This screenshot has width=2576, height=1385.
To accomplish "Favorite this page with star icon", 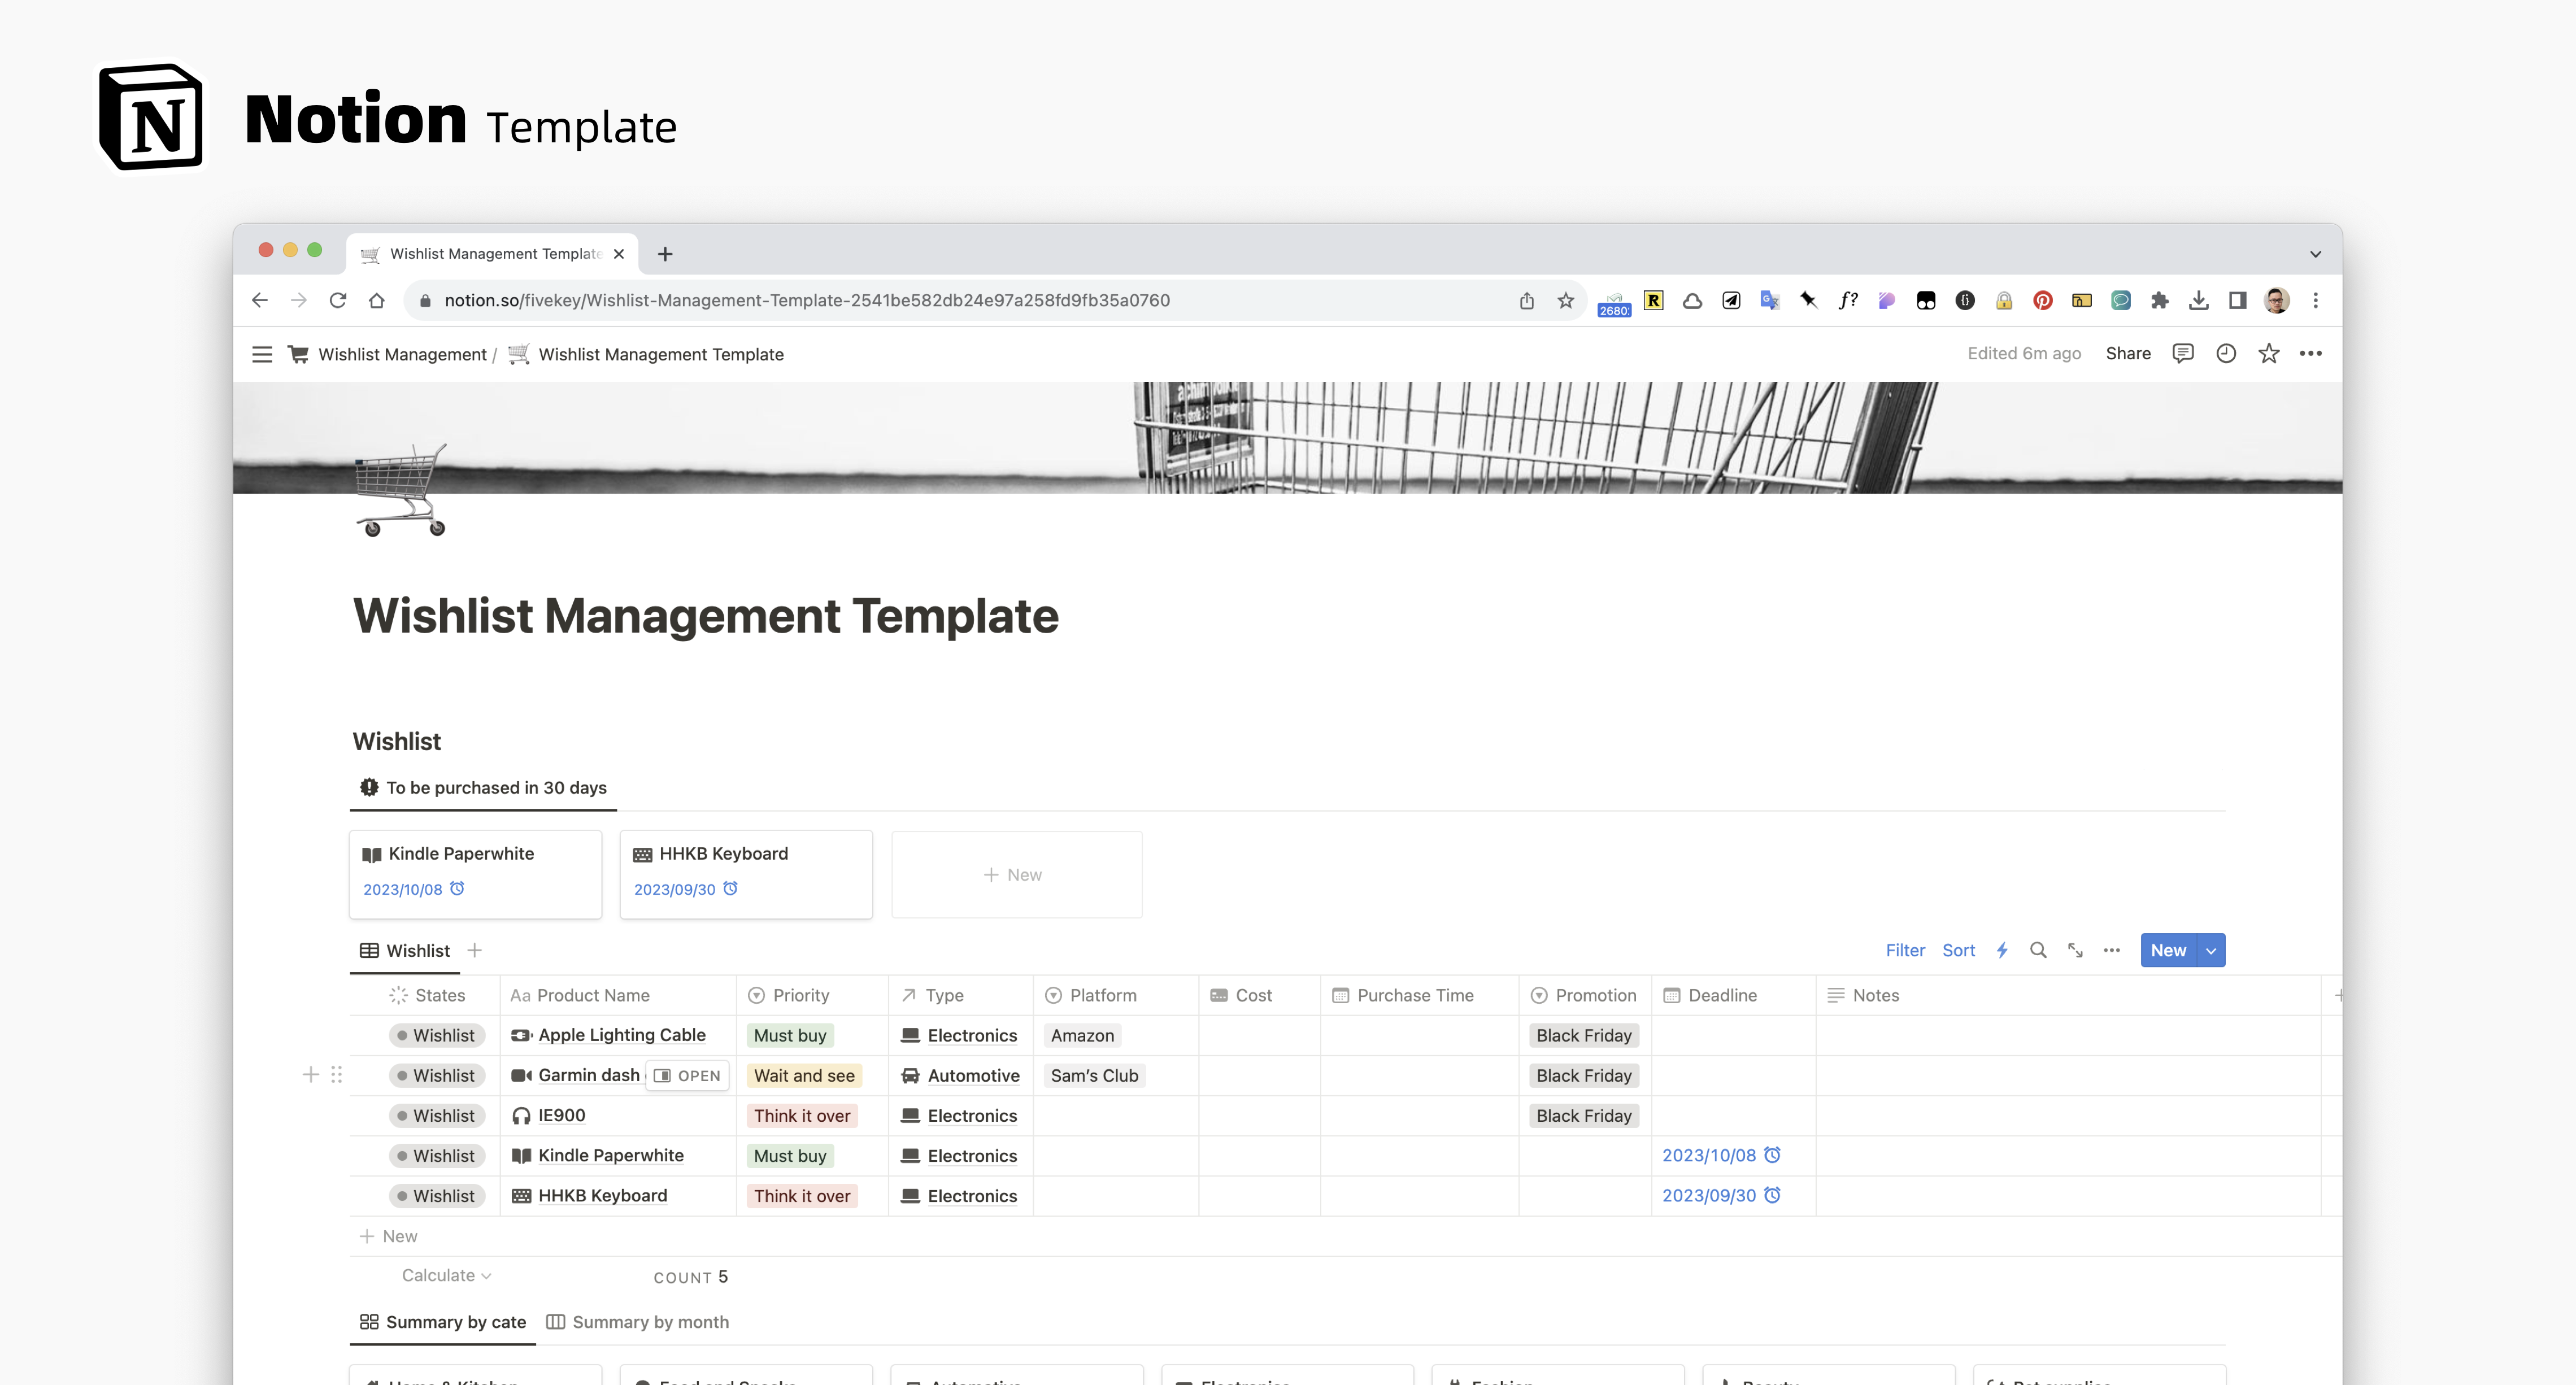I will 2269,353.
